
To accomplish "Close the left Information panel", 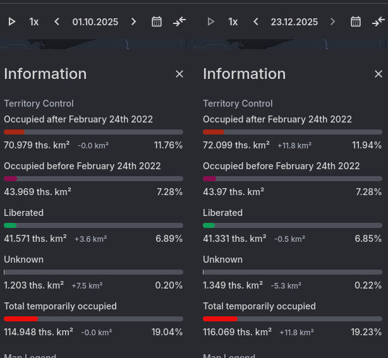I will (x=179, y=74).
